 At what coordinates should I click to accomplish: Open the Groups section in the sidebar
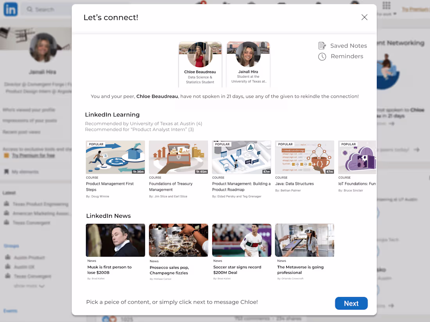pyautogui.click(x=12, y=246)
